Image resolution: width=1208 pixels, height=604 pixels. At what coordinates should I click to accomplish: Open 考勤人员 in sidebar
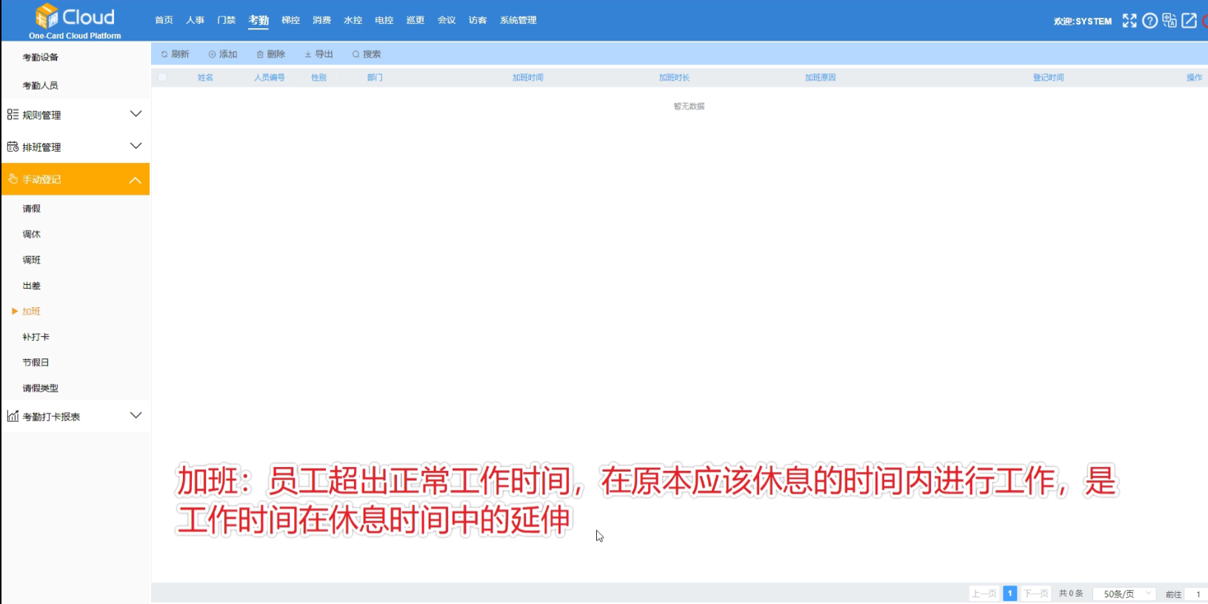(40, 85)
